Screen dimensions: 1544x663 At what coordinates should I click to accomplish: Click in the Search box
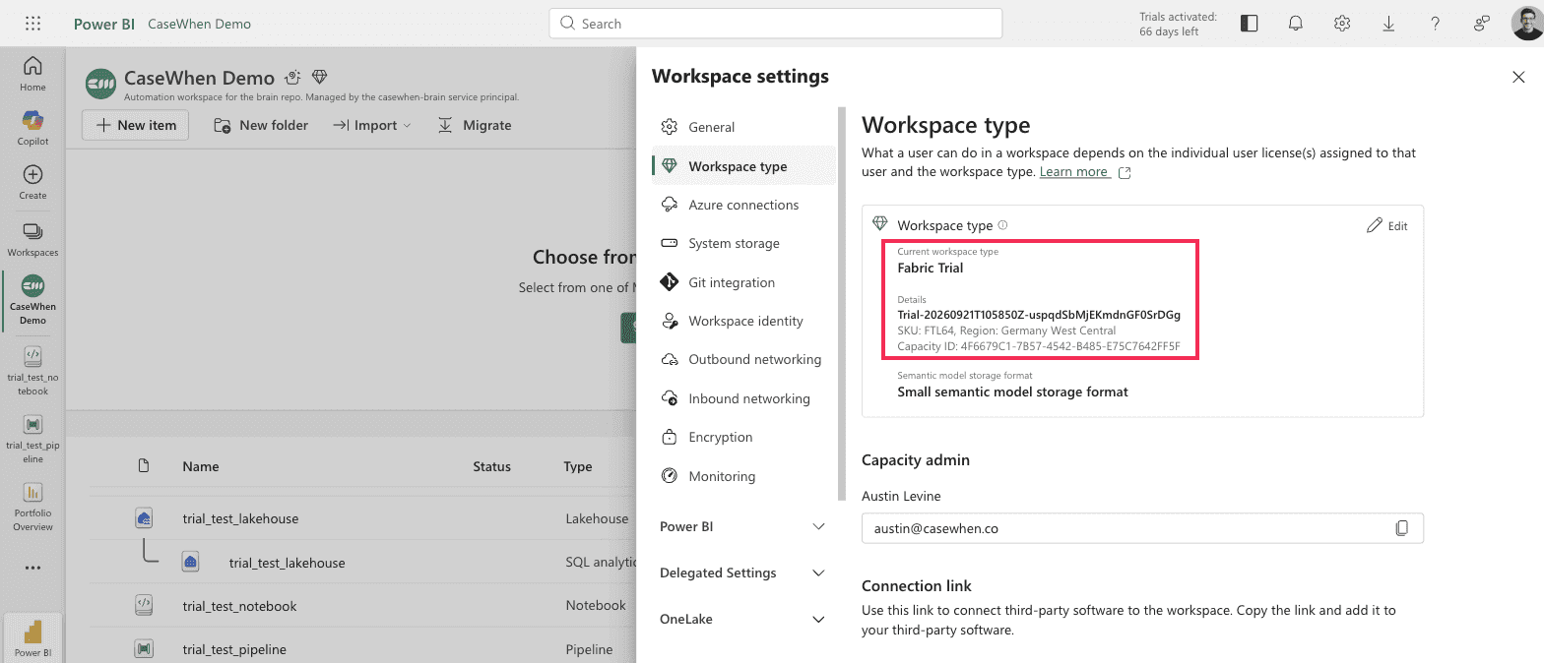click(776, 24)
